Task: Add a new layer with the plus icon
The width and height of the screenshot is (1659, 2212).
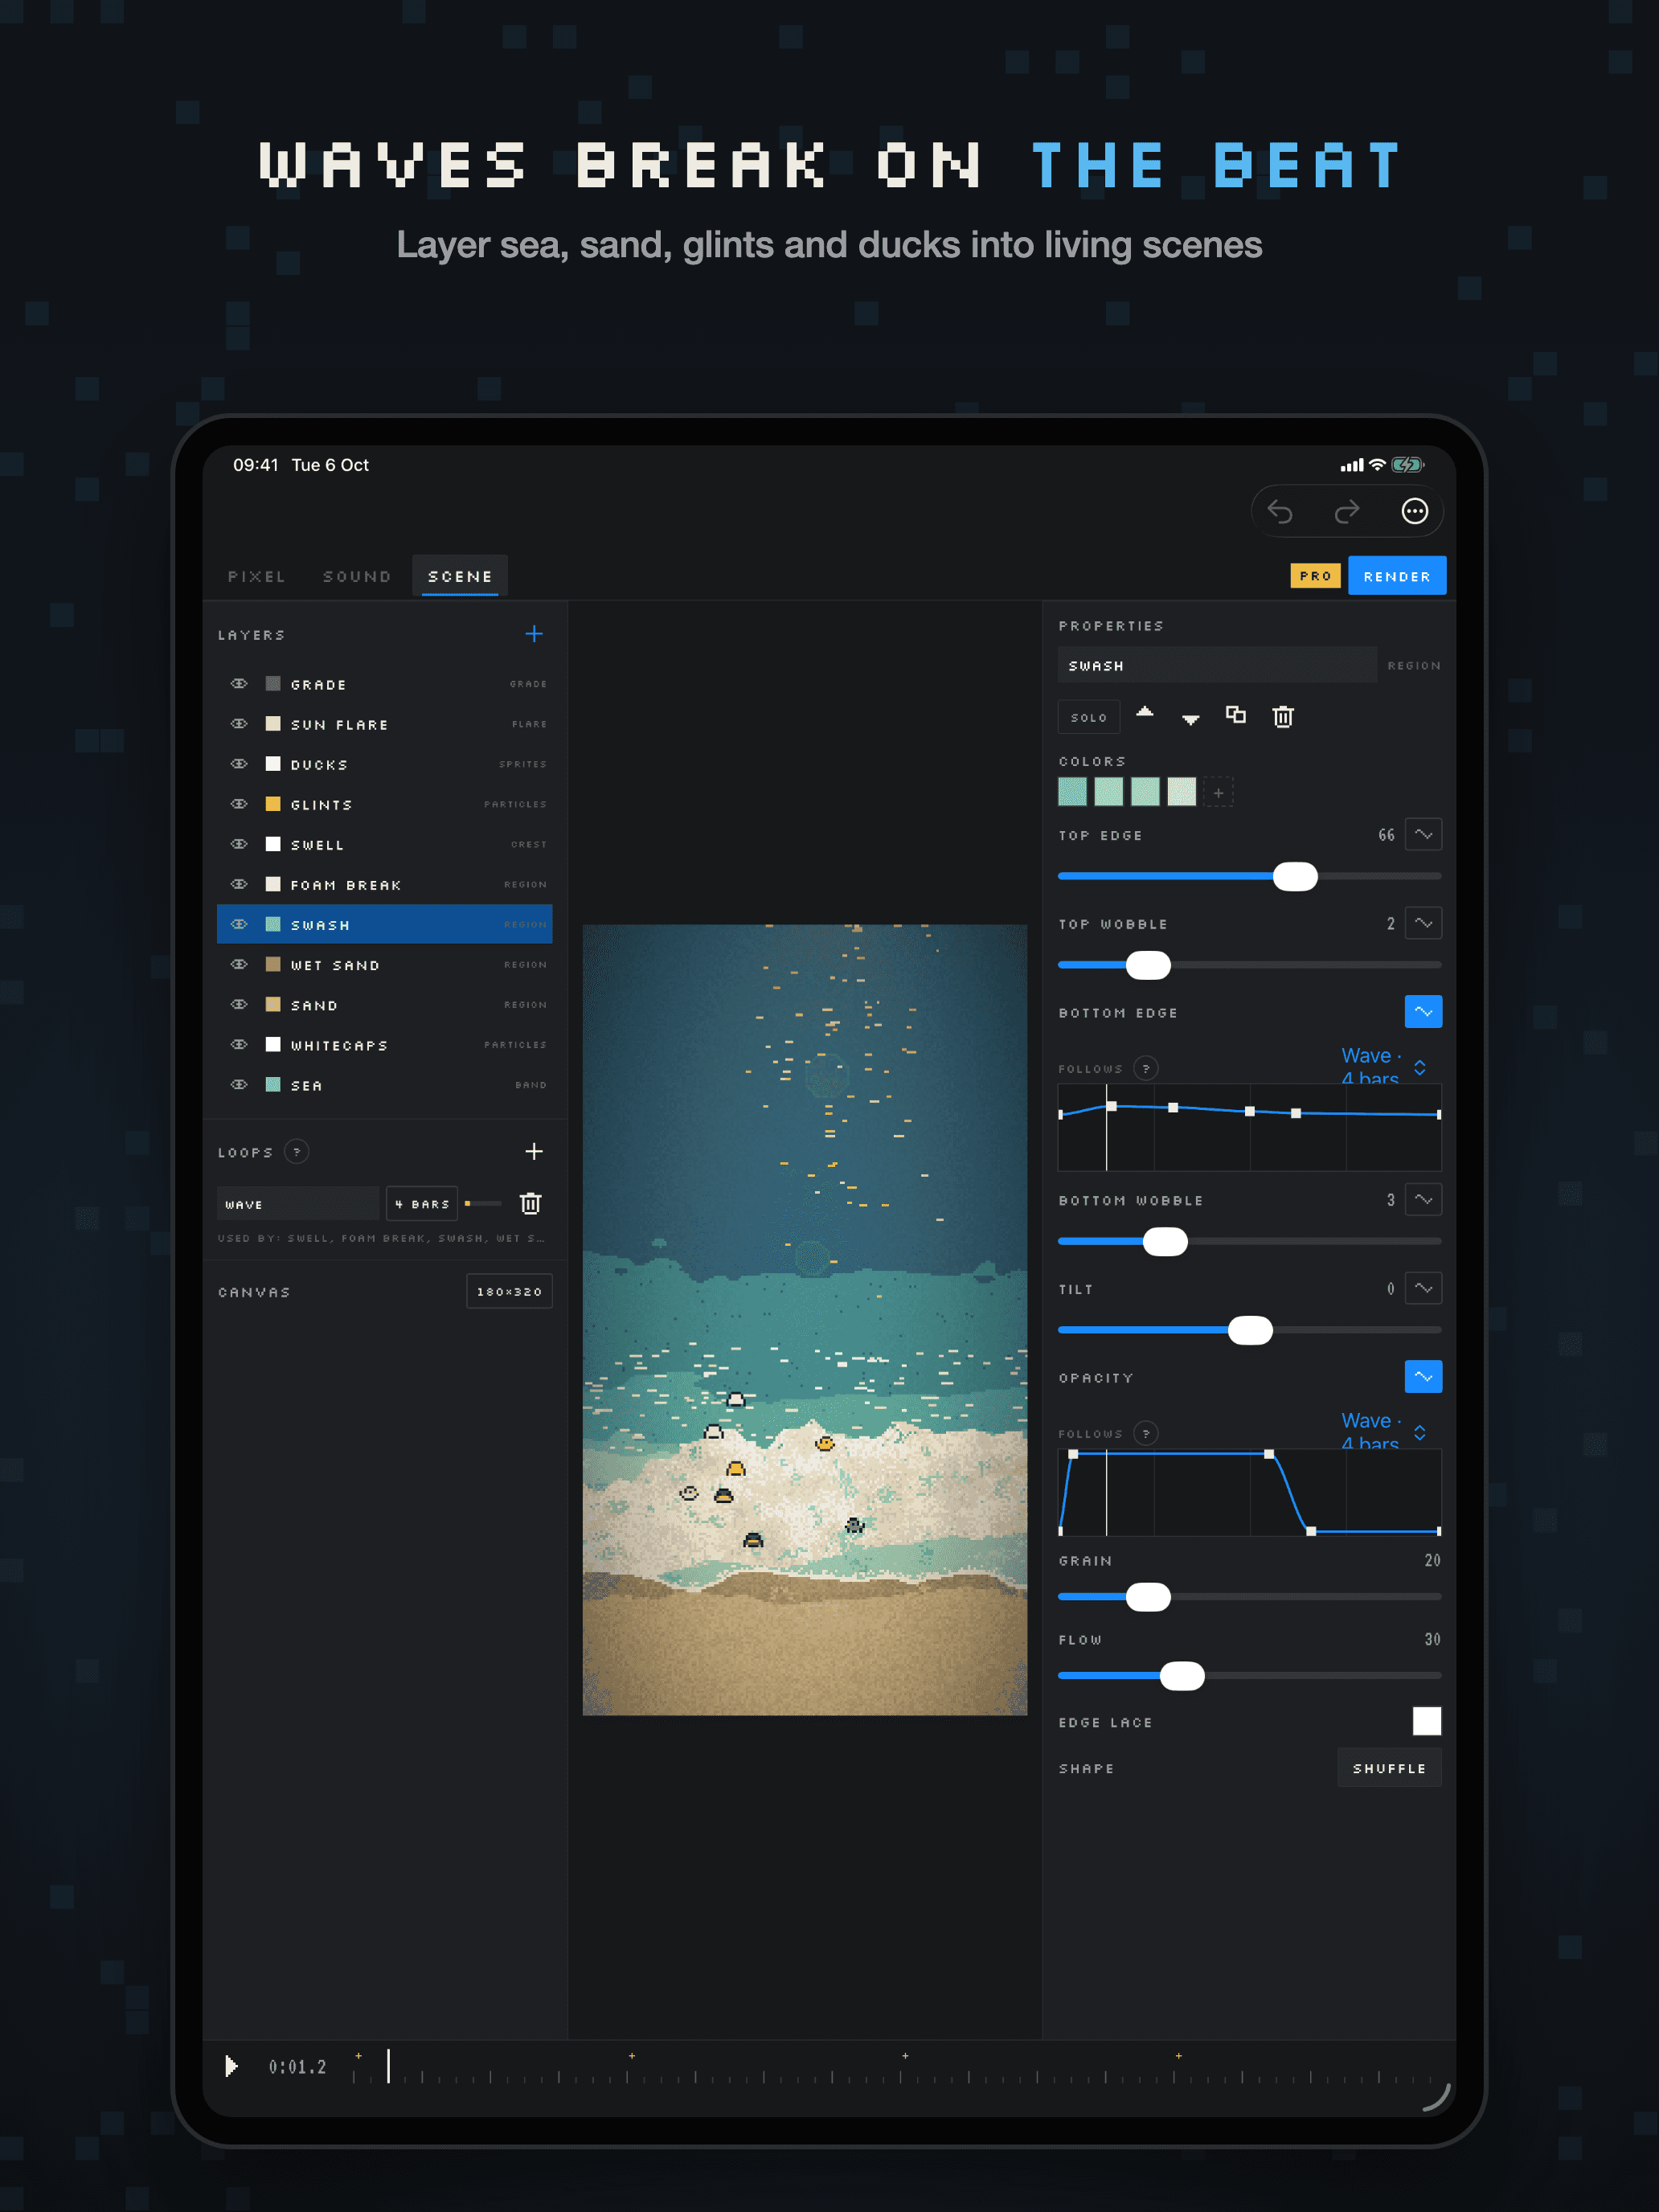Action: (534, 634)
